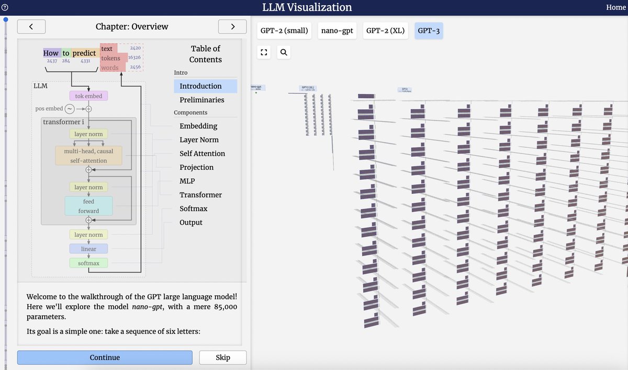The width and height of the screenshot is (628, 370).
Task: Click the multi-head causal self-attention block
Action: (88, 155)
